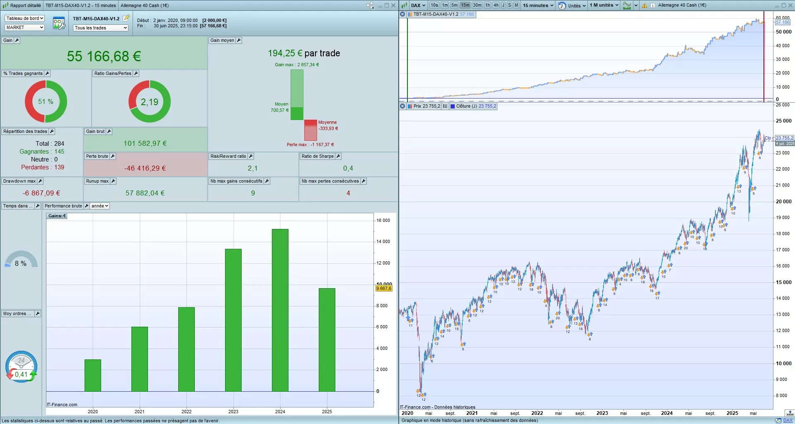Select the 1m timeframe button

coord(445,5)
